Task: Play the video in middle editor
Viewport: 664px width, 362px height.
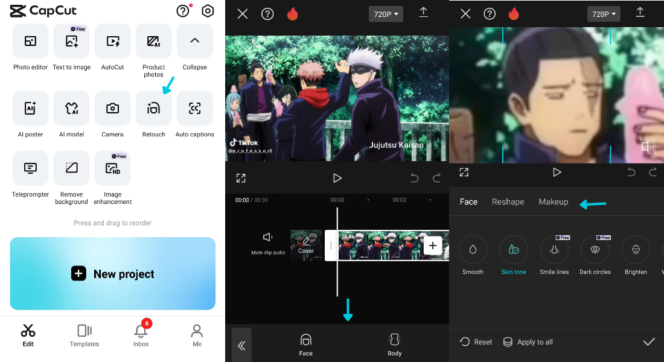Action: point(337,178)
